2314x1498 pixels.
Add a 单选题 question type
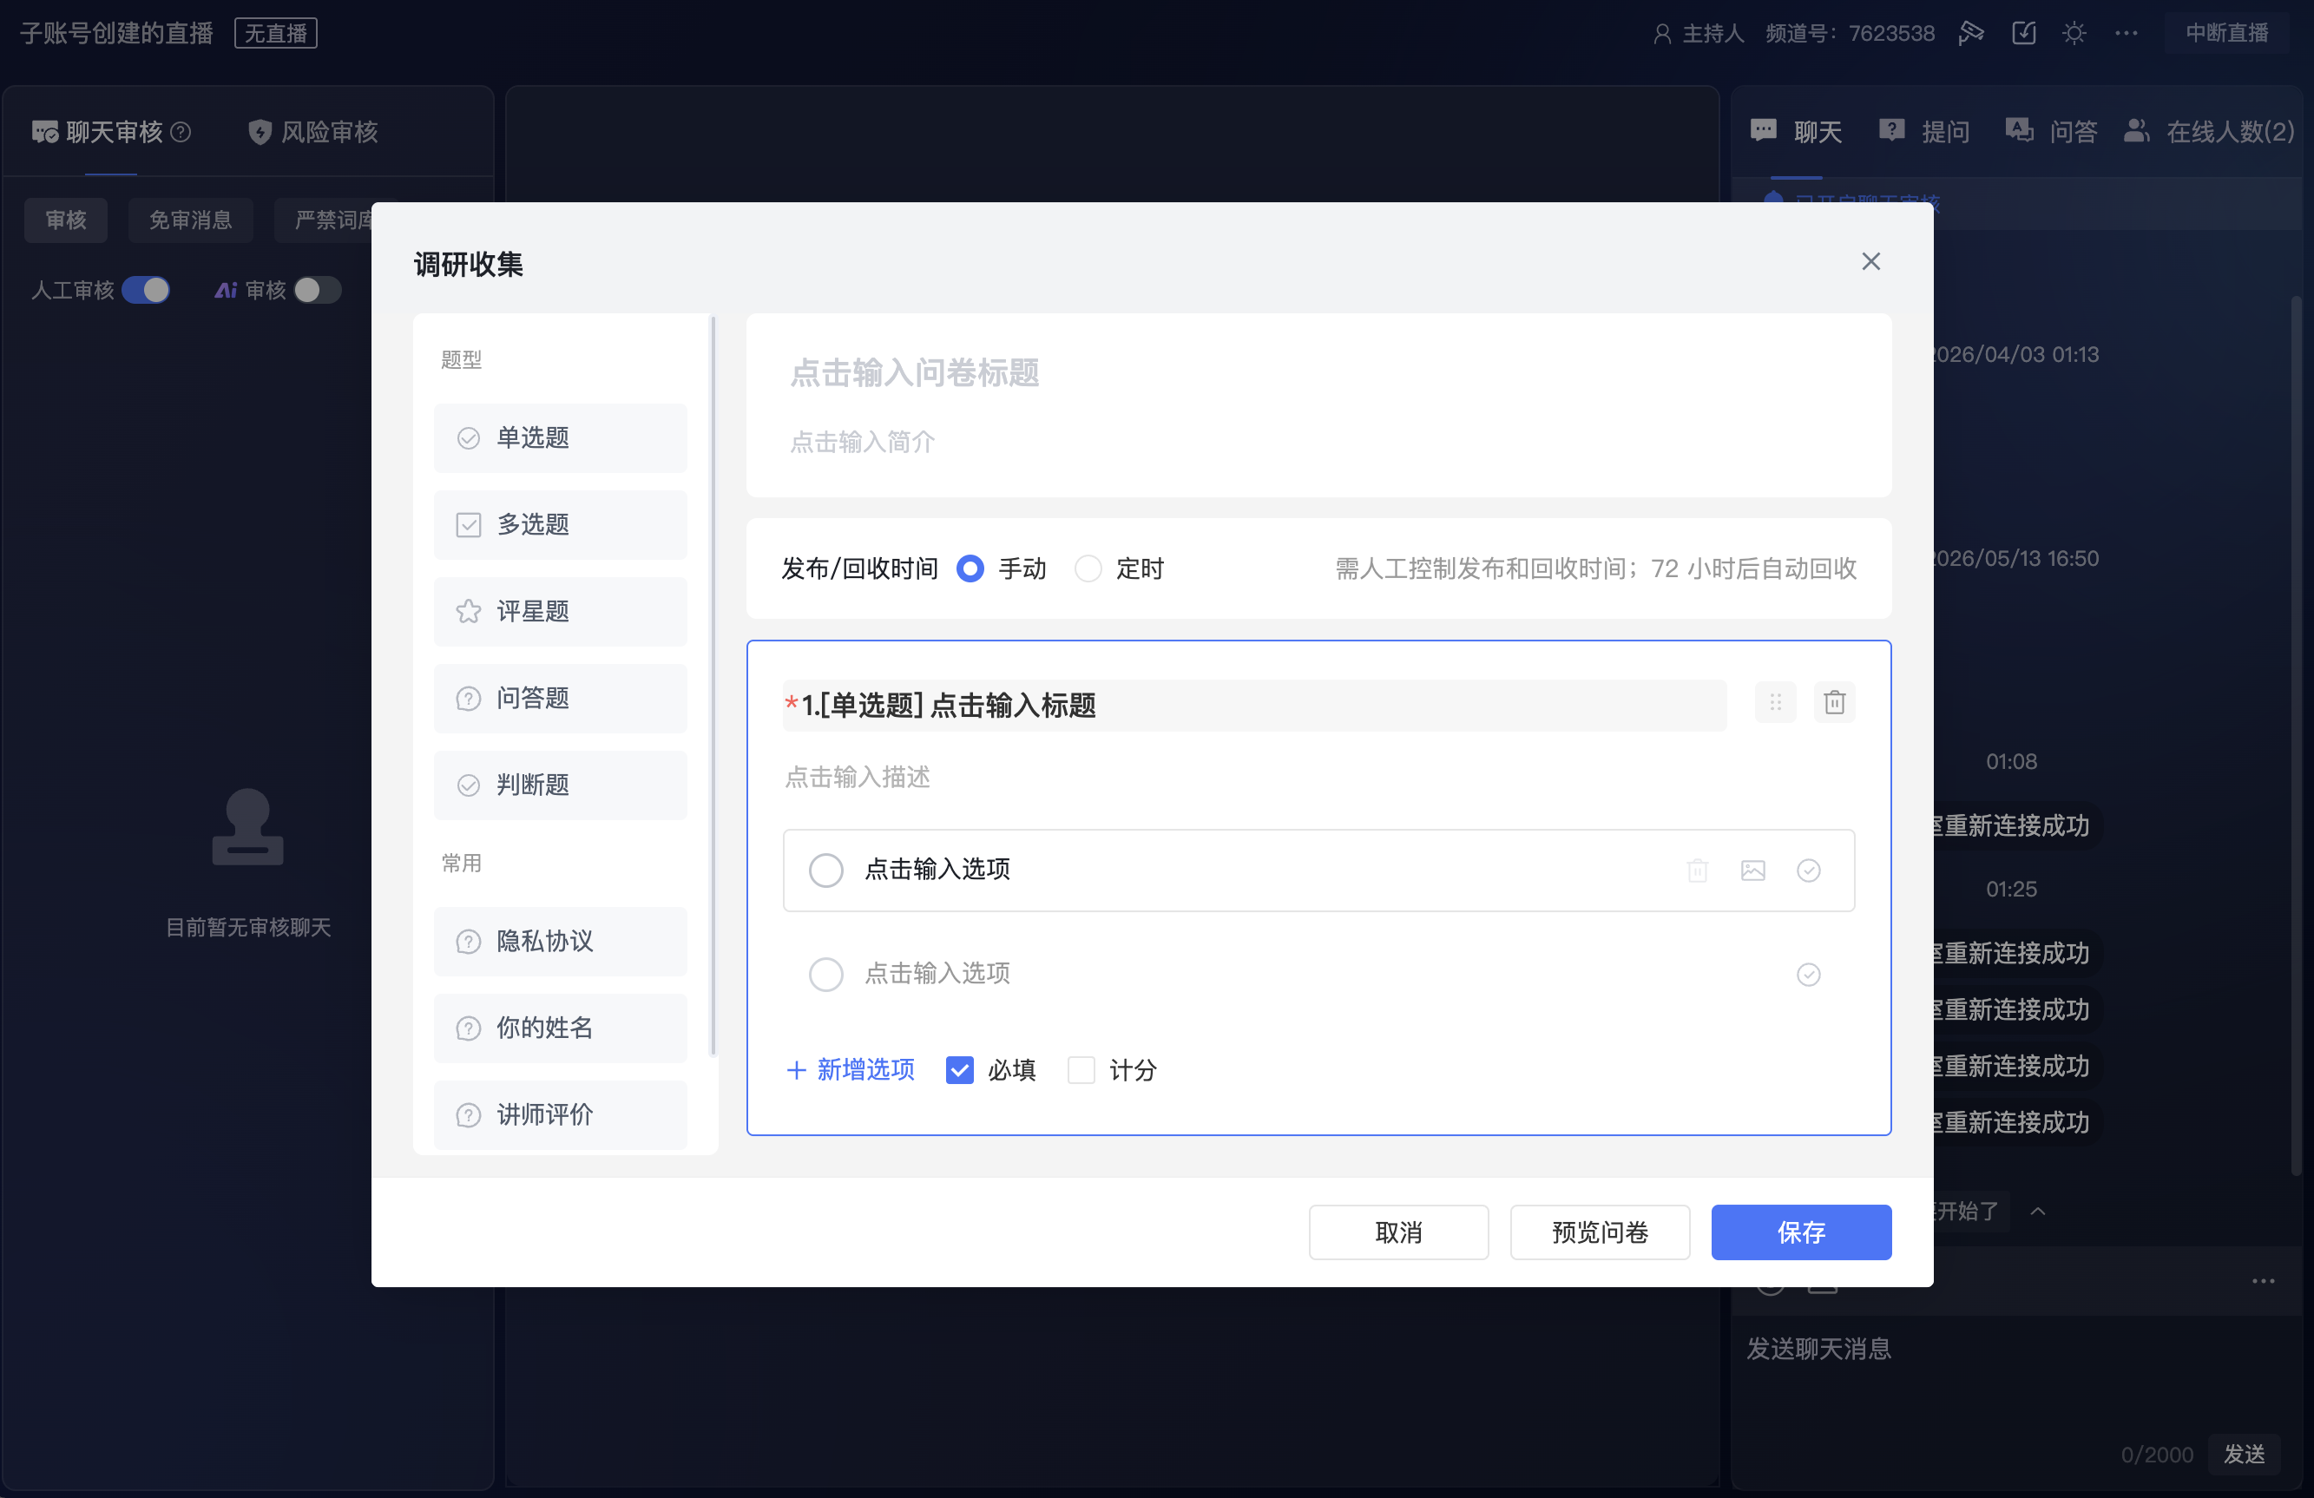click(560, 437)
